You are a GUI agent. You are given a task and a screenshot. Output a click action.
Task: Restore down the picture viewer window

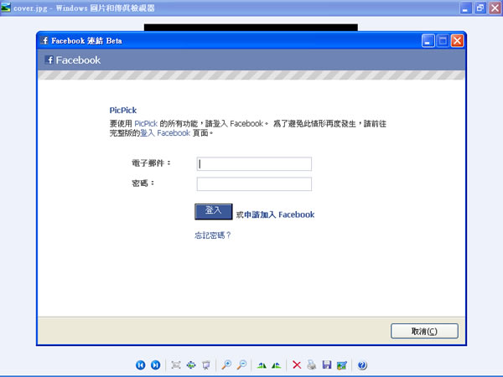tap(480, 8)
